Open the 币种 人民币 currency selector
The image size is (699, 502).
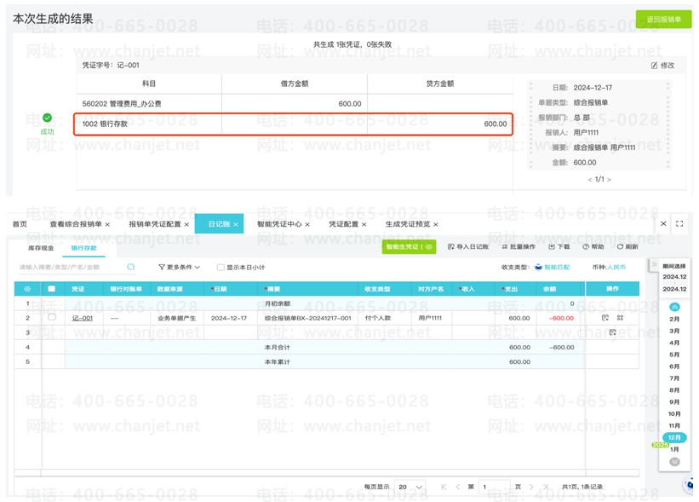(616, 268)
